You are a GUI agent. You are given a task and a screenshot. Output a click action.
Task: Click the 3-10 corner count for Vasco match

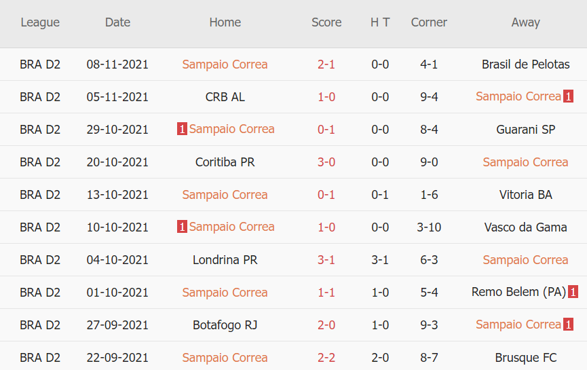(429, 227)
